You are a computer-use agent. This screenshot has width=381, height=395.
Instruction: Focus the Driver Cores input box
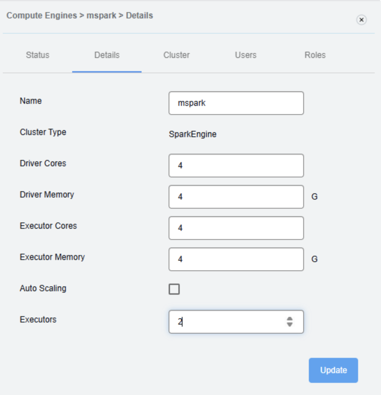(236, 166)
